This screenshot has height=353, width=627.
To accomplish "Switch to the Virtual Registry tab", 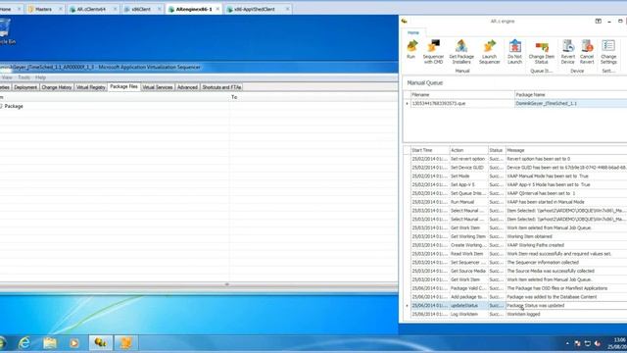I will coord(91,87).
